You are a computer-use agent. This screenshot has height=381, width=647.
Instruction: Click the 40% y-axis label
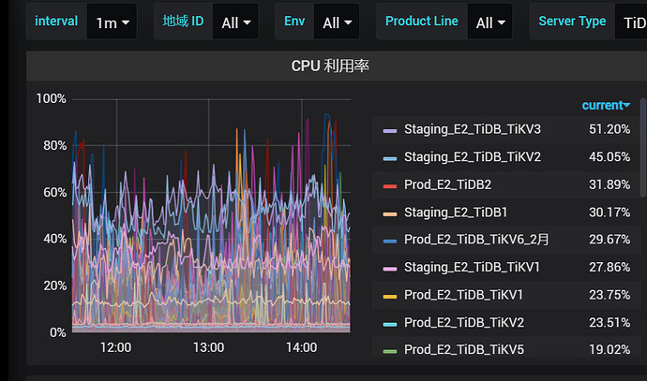click(x=55, y=239)
